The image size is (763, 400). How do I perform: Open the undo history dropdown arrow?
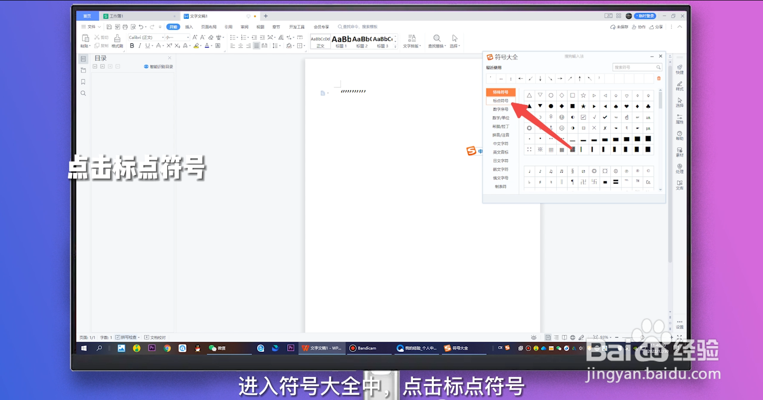[x=146, y=27]
